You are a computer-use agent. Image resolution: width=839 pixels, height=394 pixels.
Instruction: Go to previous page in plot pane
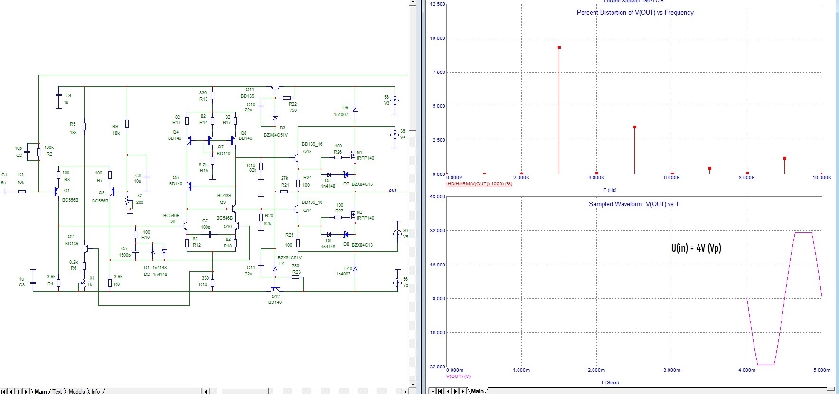[448, 391]
